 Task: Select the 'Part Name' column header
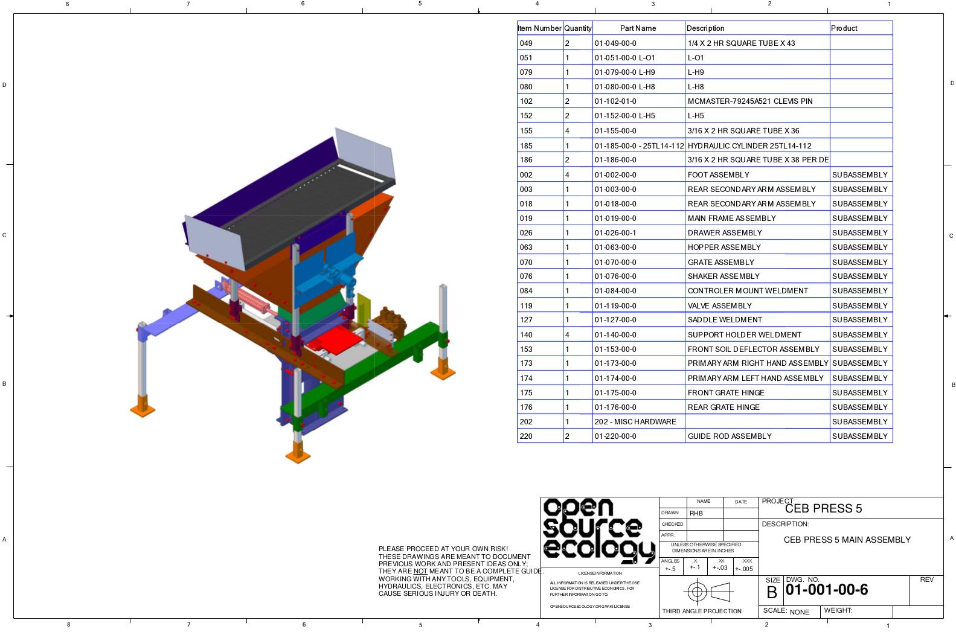638,28
